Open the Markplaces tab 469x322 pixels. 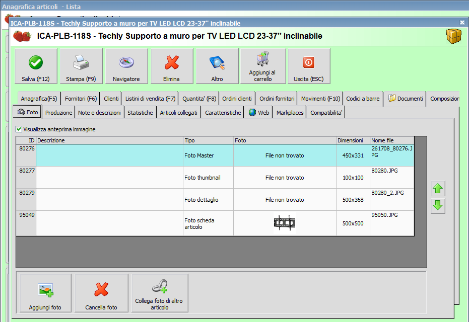[x=290, y=113]
